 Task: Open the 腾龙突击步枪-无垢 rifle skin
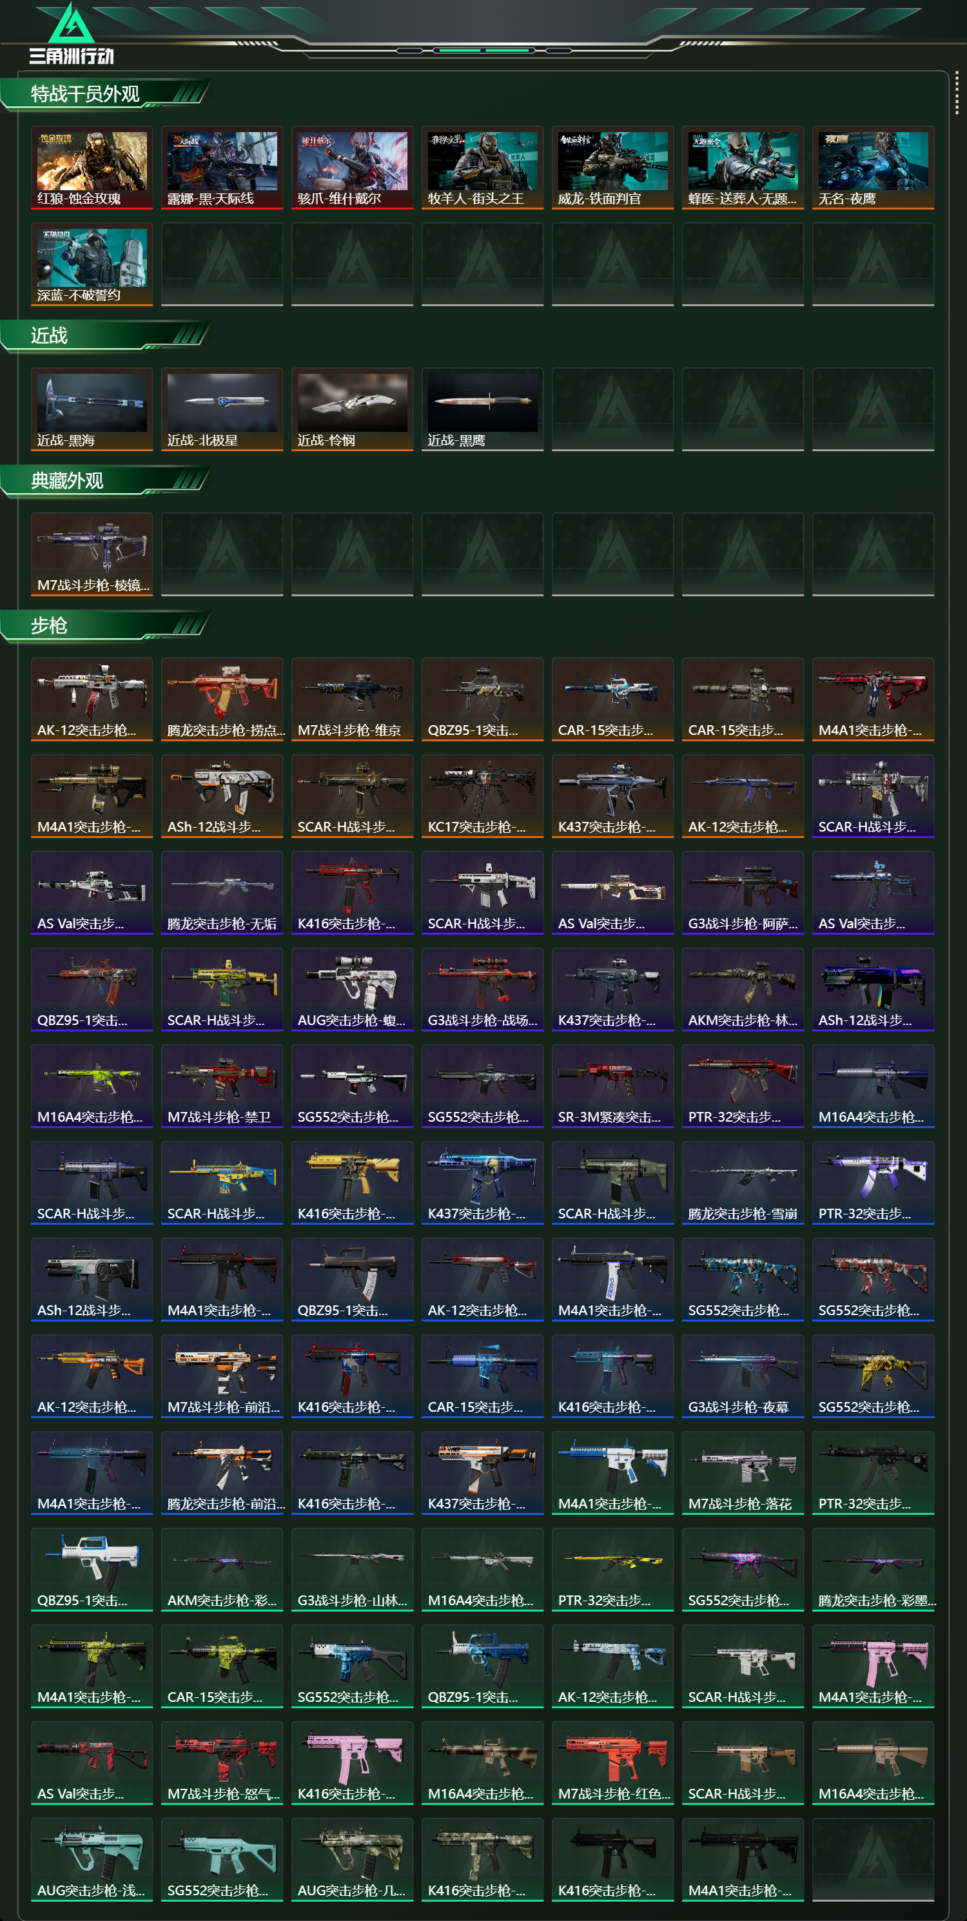(x=222, y=893)
